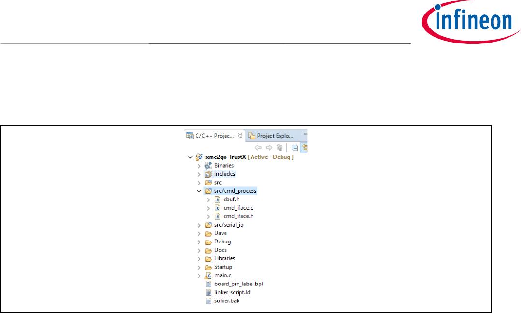521x313 pixels.
Task: Expand the src folder arrow
Action: [199, 183]
